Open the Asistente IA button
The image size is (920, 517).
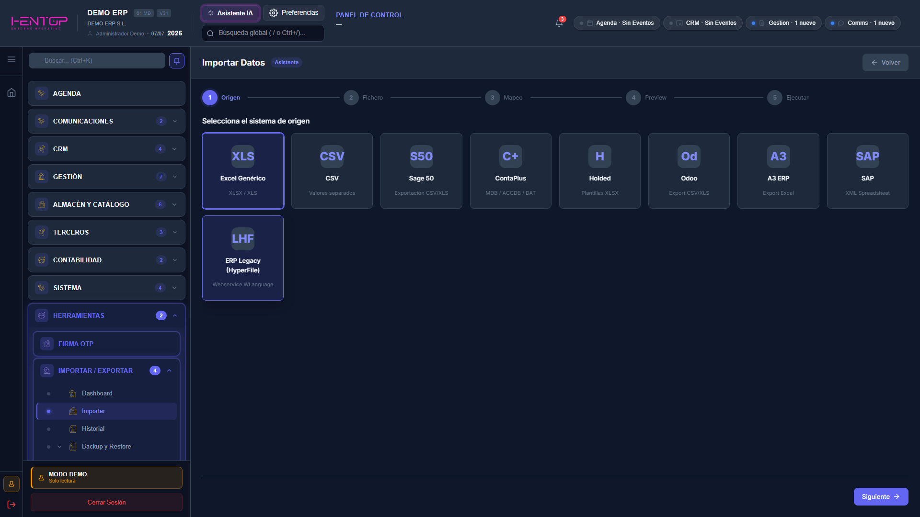(230, 13)
